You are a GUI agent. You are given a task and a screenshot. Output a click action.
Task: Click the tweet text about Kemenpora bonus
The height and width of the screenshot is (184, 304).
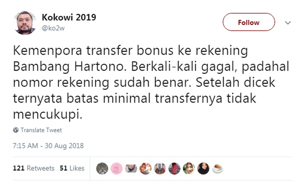[151, 82]
